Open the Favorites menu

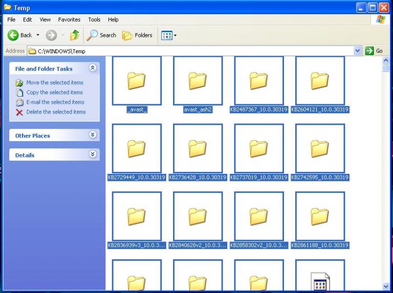[69, 19]
